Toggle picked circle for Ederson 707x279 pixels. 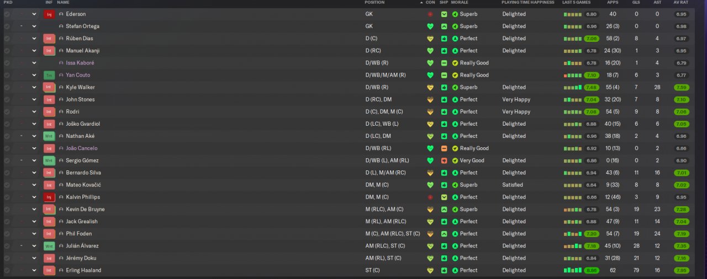7,14
